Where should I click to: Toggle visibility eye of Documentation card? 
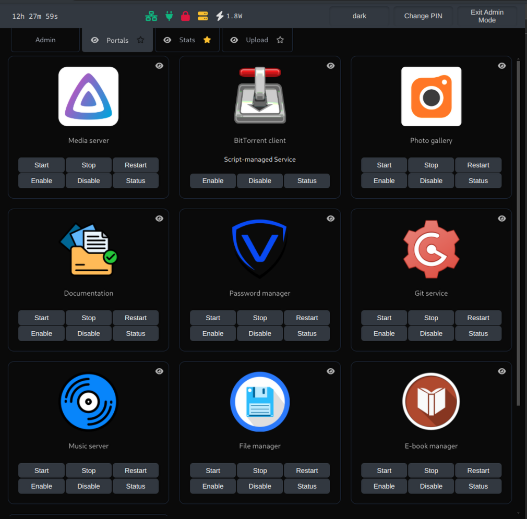tap(159, 219)
